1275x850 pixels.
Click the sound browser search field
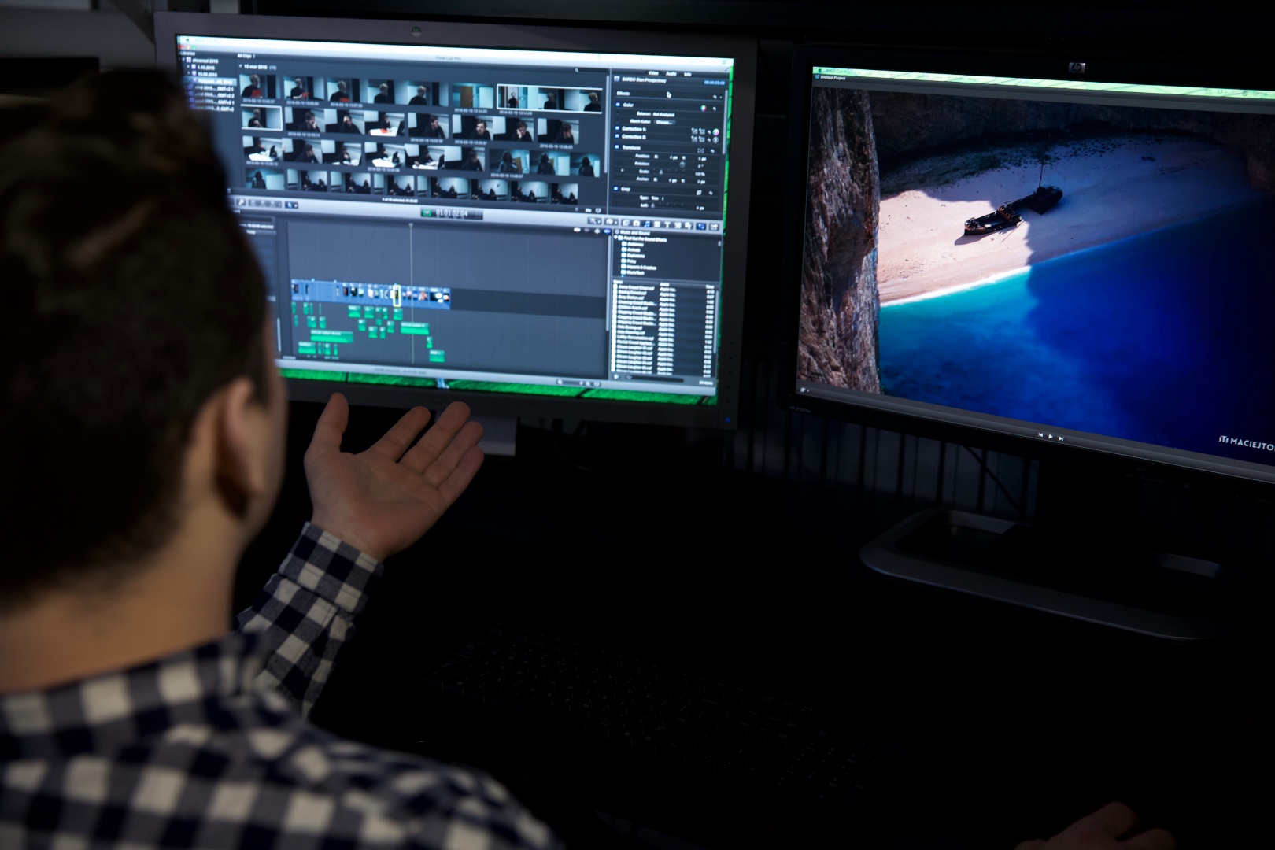(655, 378)
